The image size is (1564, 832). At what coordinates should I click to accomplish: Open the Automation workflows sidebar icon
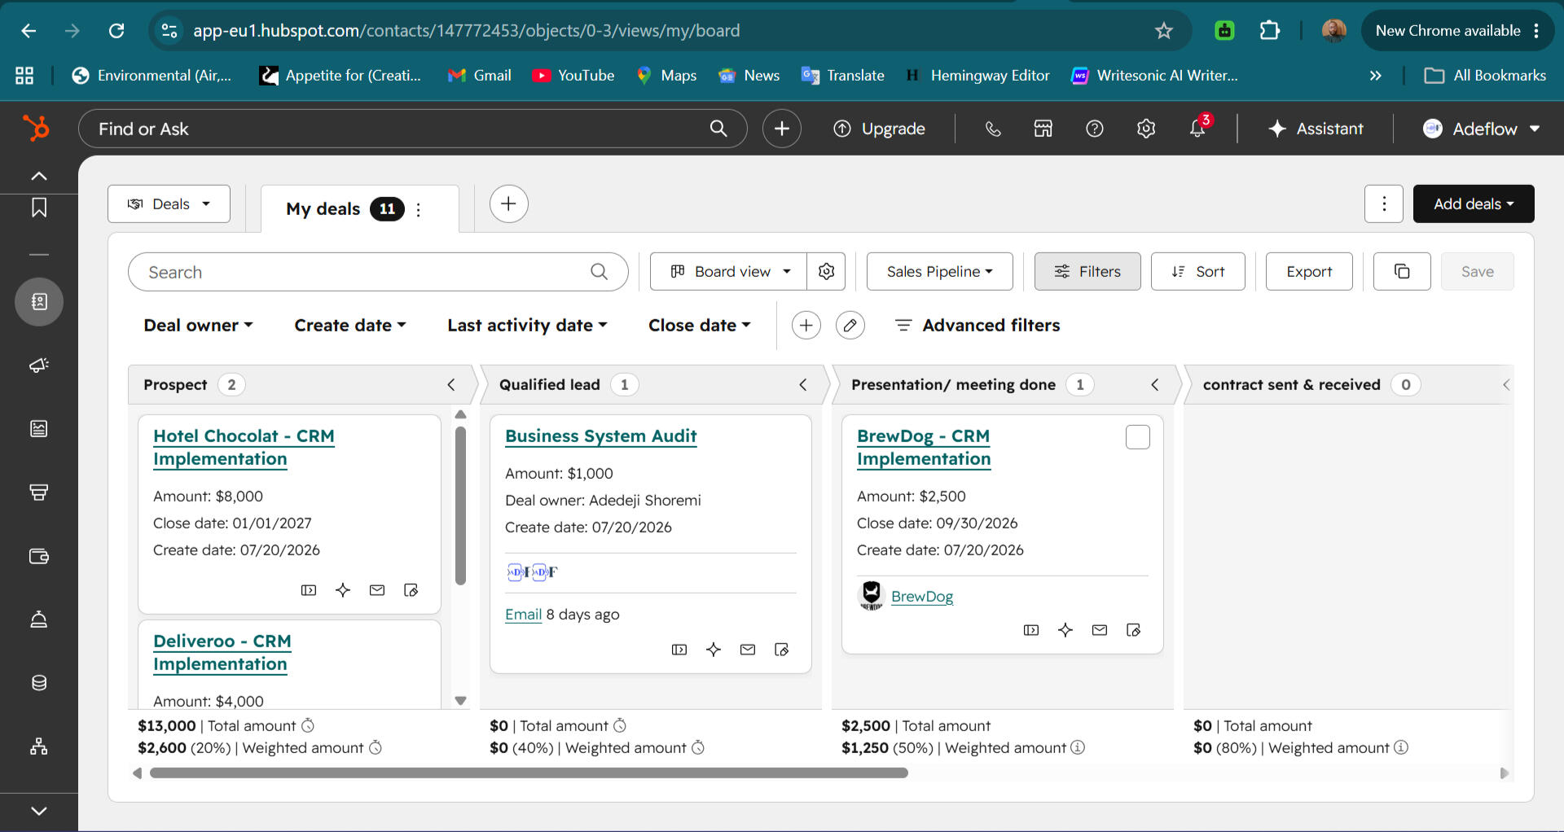coord(38,747)
